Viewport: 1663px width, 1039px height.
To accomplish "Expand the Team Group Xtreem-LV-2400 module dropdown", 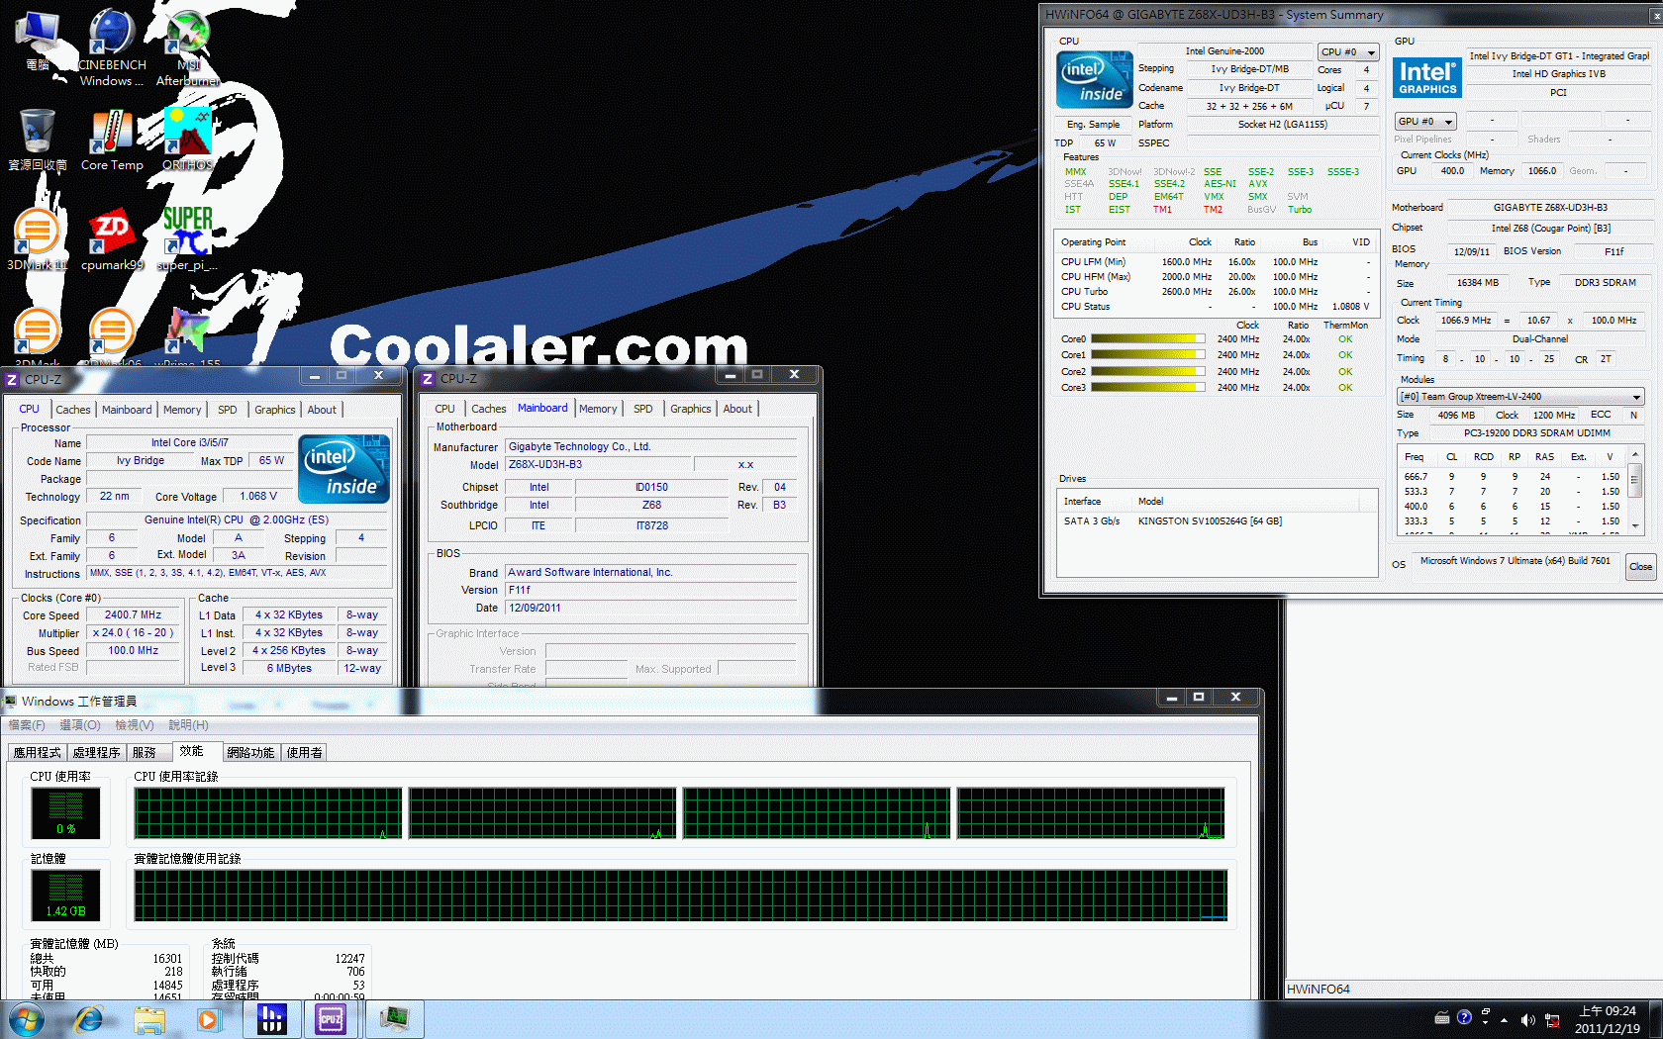I will (x=1520, y=397).
